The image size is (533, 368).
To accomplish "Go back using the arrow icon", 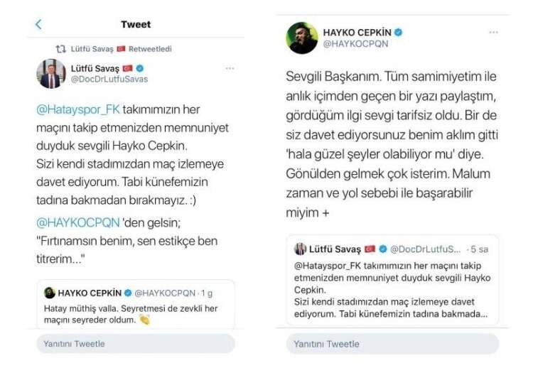I will 38,24.
